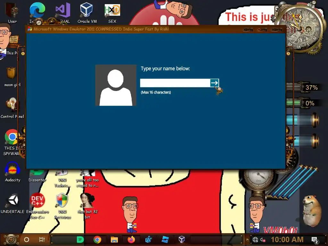Open the Dissenter desktop icon
This screenshot has height=246, width=328.
point(37,176)
